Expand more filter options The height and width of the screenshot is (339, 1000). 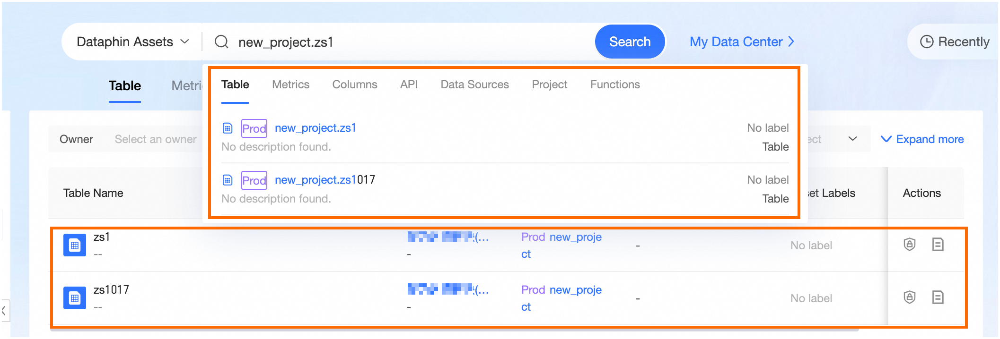pyautogui.click(x=922, y=139)
